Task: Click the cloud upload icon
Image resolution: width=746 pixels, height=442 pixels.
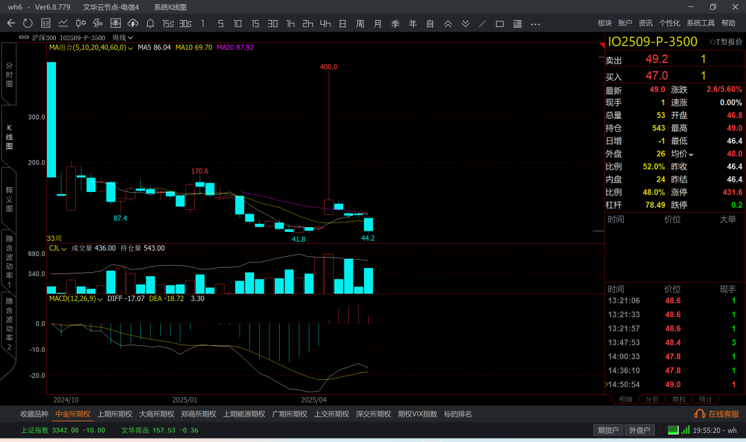Action: click(x=133, y=23)
